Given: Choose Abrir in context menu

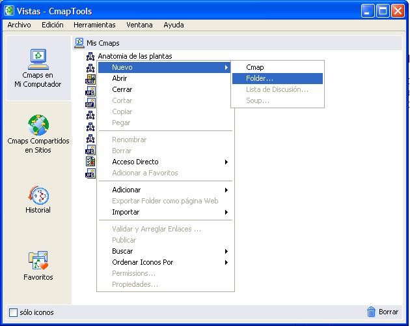Looking at the screenshot, I should tap(165, 78).
